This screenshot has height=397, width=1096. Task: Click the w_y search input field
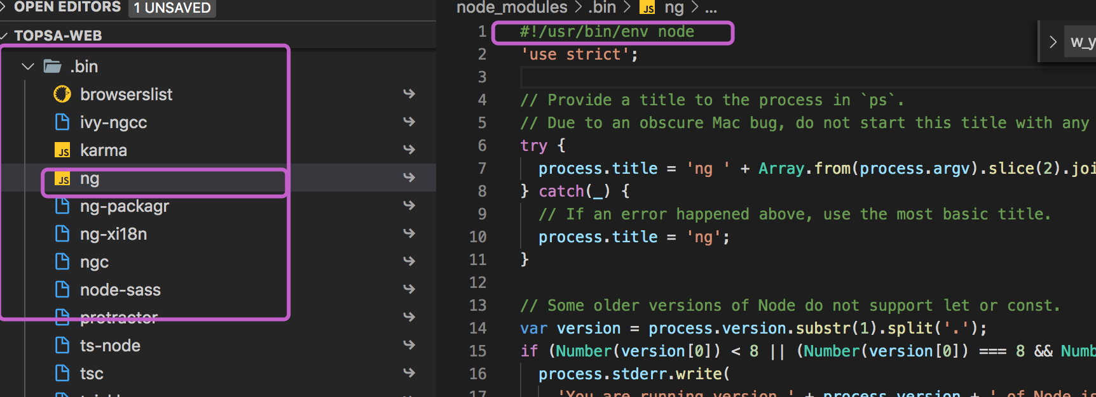click(x=1081, y=42)
